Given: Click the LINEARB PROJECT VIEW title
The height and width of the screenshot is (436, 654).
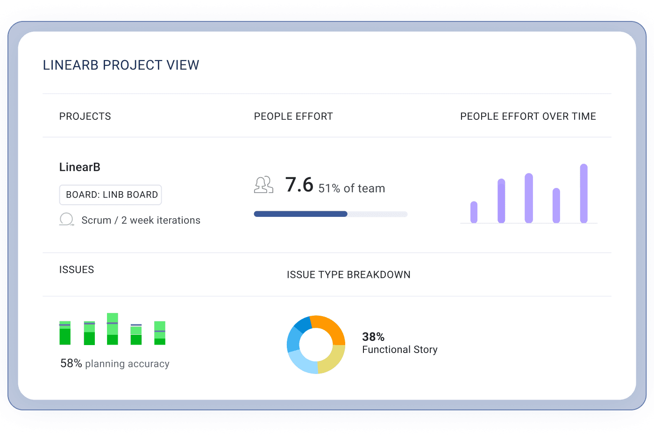Looking at the screenshot, I should tap(121, 65).
